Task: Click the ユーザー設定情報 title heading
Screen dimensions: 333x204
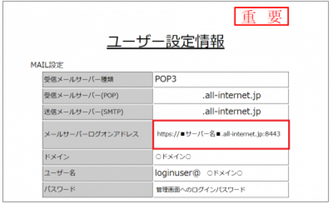Action: [x=165, y=42]
